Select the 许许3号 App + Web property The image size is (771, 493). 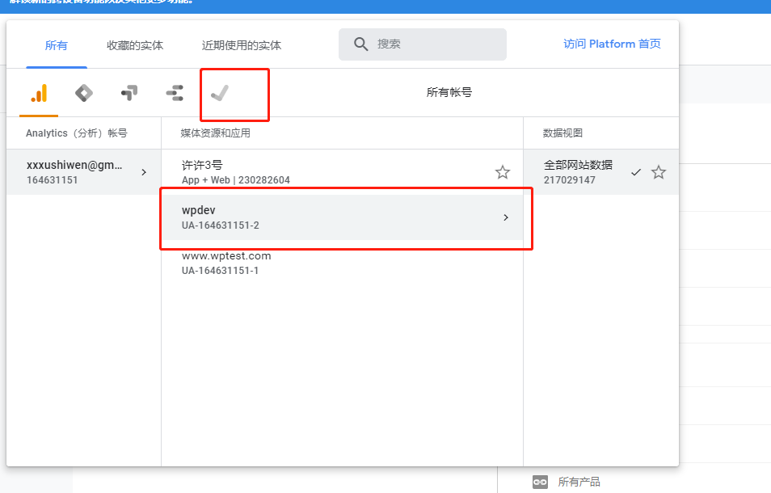[342, 172]
